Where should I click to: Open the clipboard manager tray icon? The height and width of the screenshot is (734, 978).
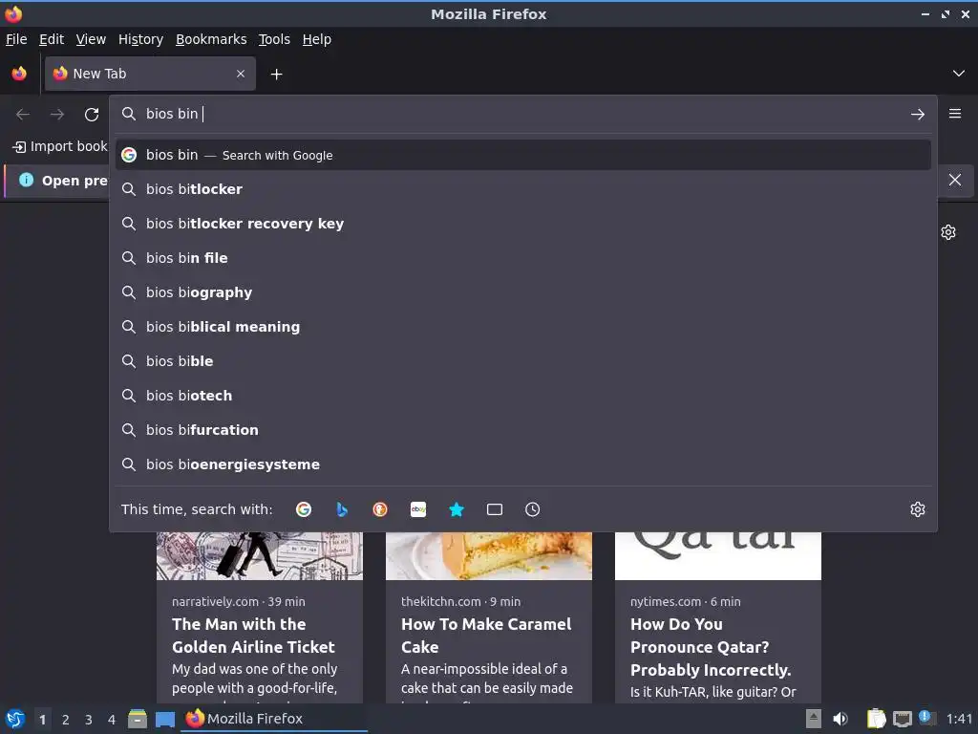[876, 719]
